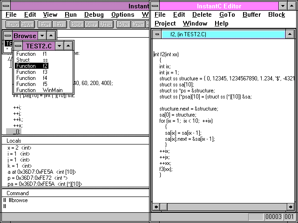Viewport: 298px width, 223px height.
Task: Open the Buffer menu in InstantC Editor
Action: pos(252,14)
